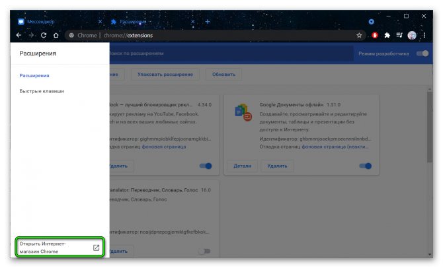
Task: Disable Google Документы офлайн toggle
Action: pos(365,166)
